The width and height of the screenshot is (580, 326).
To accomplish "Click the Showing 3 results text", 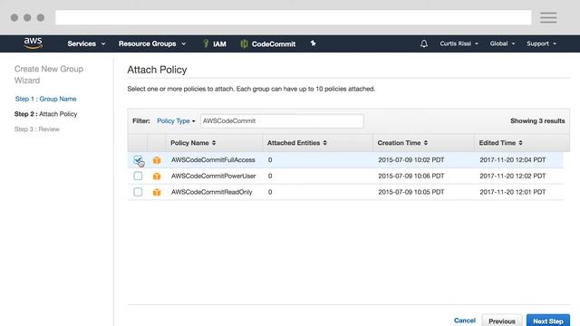I will tap(537, 120).
